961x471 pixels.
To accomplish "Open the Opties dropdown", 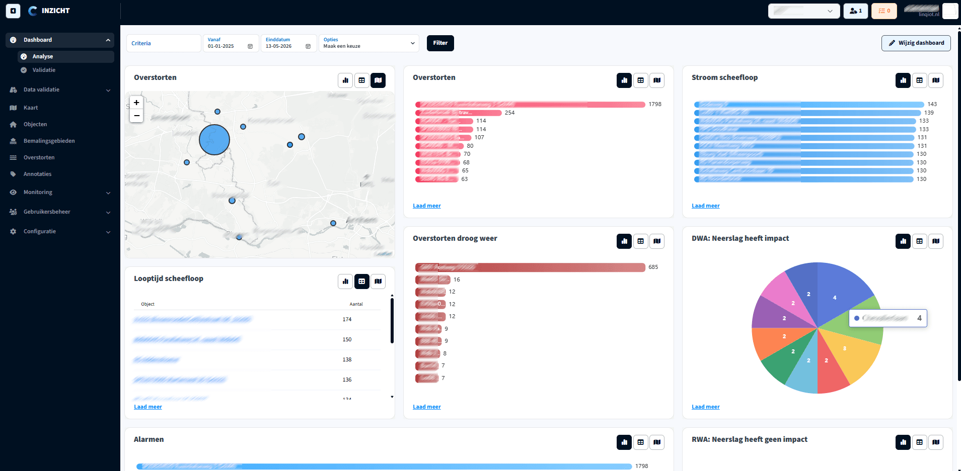I will pyautogui.click(x=369, y=43).
